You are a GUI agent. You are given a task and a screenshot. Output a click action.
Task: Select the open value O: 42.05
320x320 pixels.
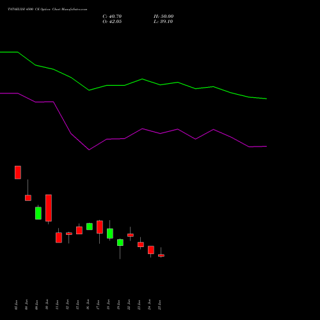coord(112,22)
